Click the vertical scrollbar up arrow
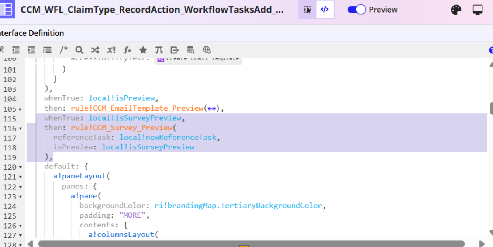This screenshot has height=247, width=493. click(491, 64)
